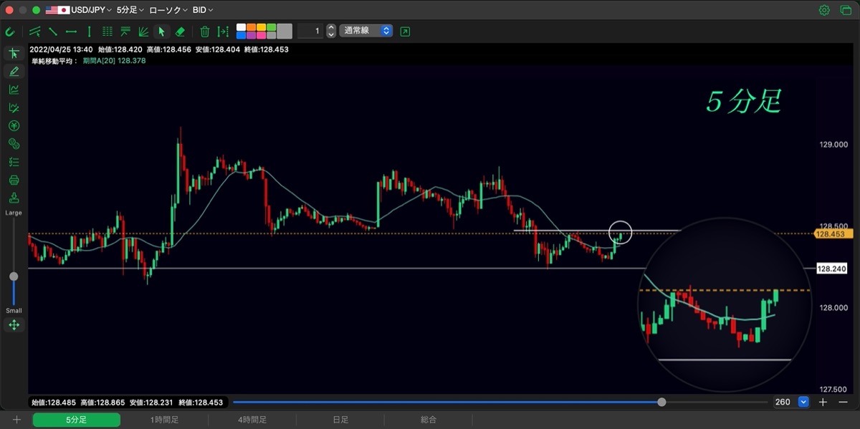This screenshot has width=860, height=429.
Task: Click the plus zoom in button
Action: 823,403
